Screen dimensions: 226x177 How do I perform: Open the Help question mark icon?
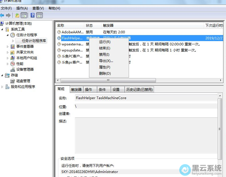tap(33, 15)
